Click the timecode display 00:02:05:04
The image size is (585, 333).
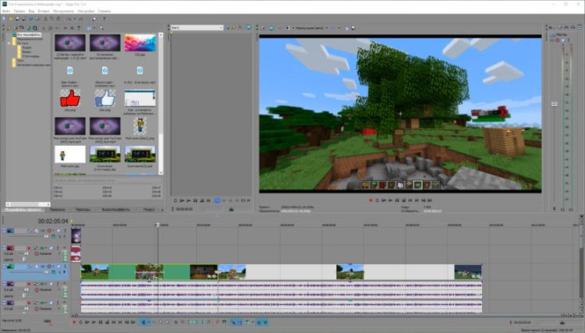(53, 221)
